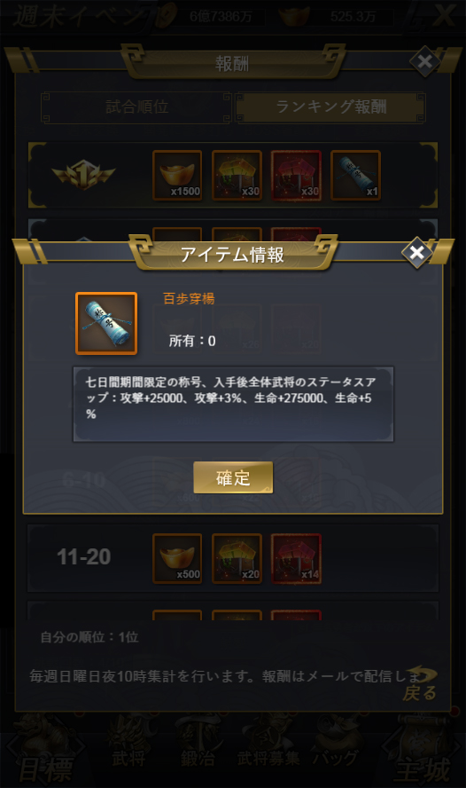Tap the 百歩穿楊 scroll icon in the dialog

(106, 324)
